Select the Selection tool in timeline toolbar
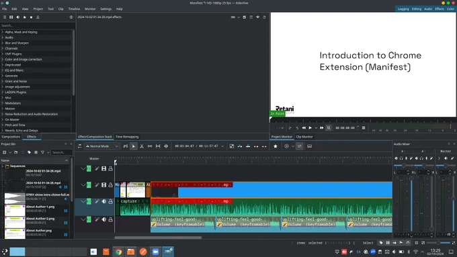This screenshot has width=457, height=257. [134, 146]
